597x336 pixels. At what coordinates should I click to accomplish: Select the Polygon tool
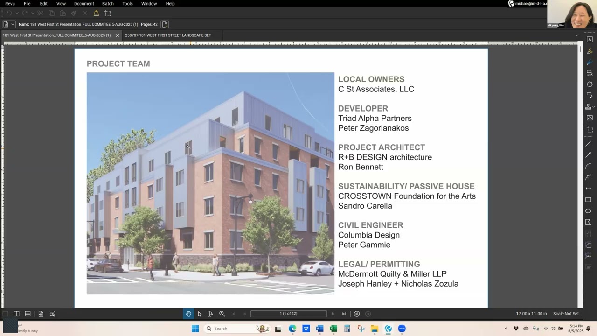(589, 222)
